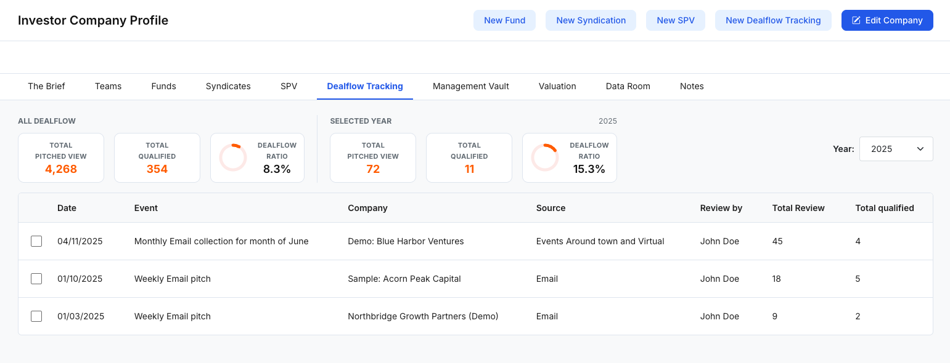Go to the Data Room tab
Viewport: 950px width, 363px height.
coord(628,86)
